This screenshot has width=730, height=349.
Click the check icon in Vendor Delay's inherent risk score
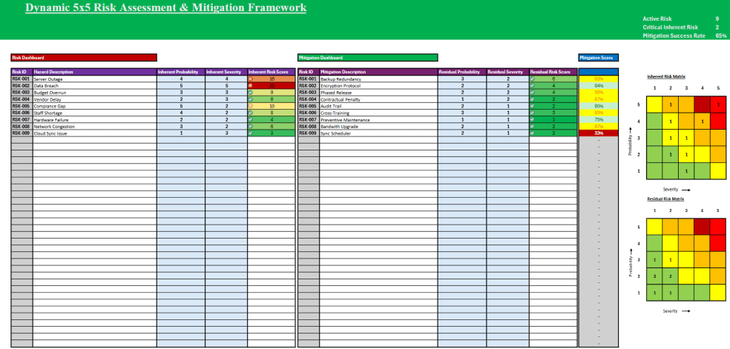(x=251, y=99)
